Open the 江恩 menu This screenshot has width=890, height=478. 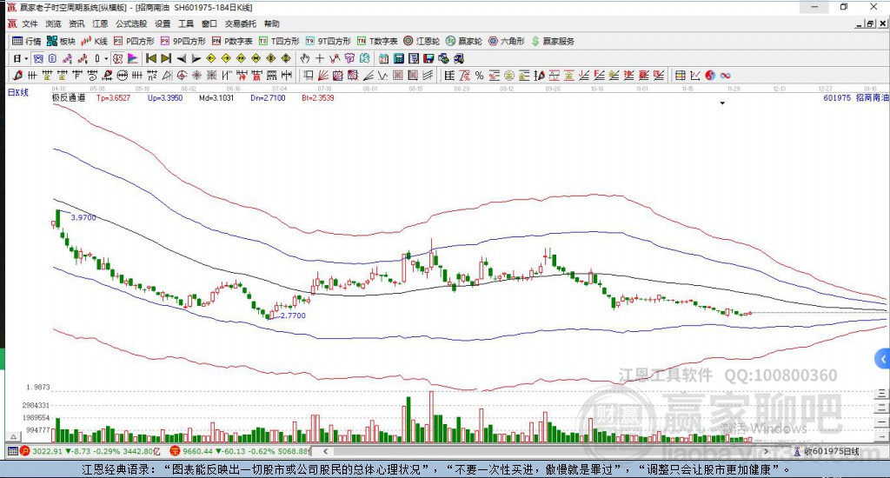click(x=100, y=23)
